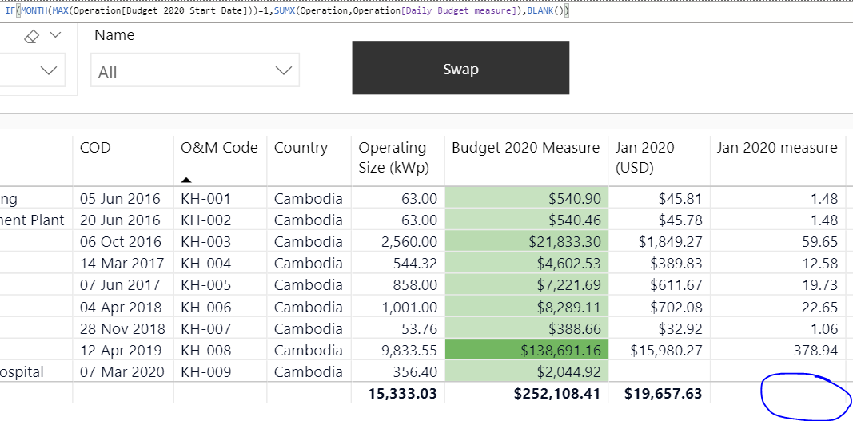Sort by the COD column header
853x421 pixels.
pyautogui.click(x=95, y=148)
